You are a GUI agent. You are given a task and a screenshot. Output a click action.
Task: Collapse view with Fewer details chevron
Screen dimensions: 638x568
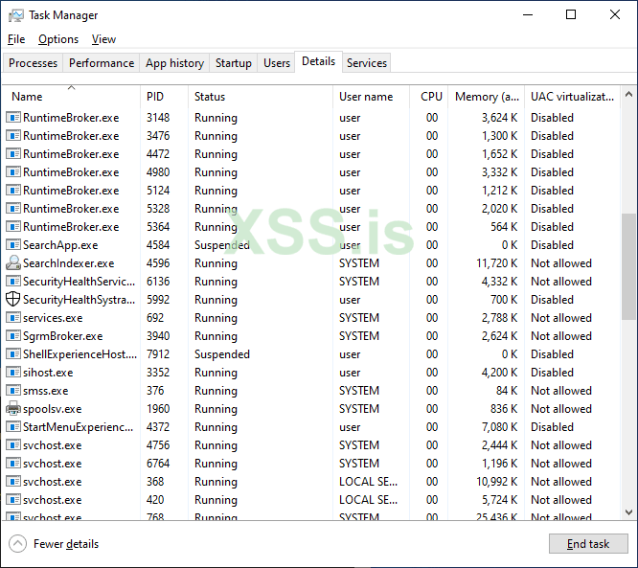(17, 544)
